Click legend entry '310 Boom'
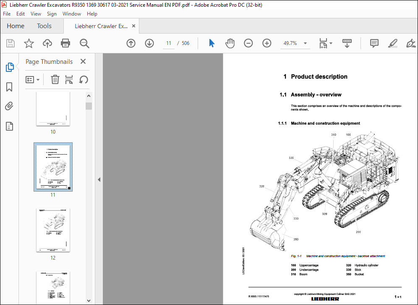Viewport: 418px width, 305px height. 299,274
